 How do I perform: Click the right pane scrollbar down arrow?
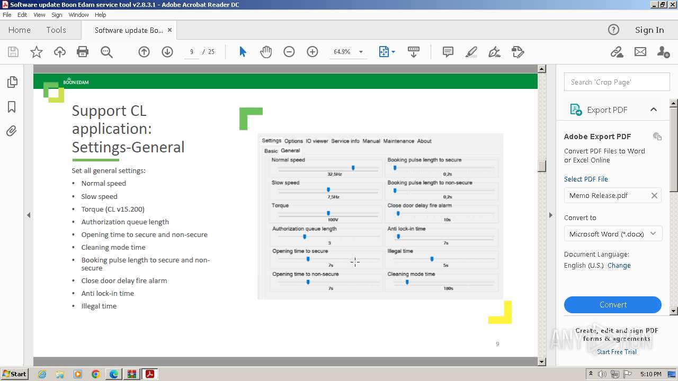click(x=674, y=311)
